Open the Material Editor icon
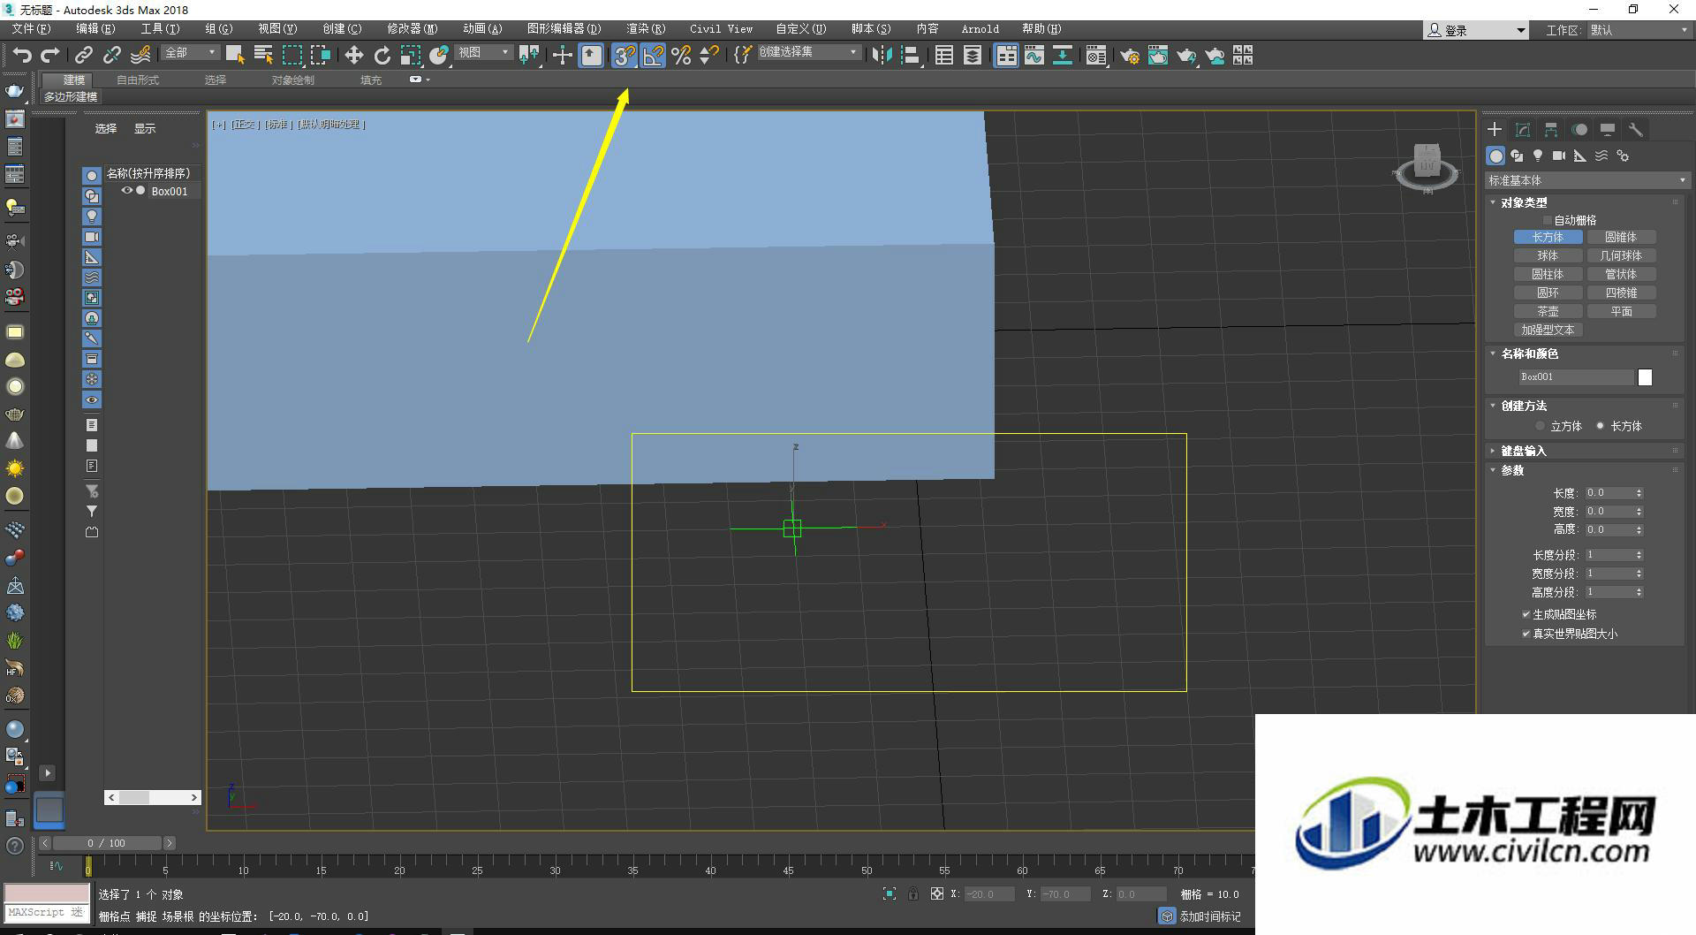Image resolution: width=1696 pixels, height=935 pixels. pos(1096,56)
